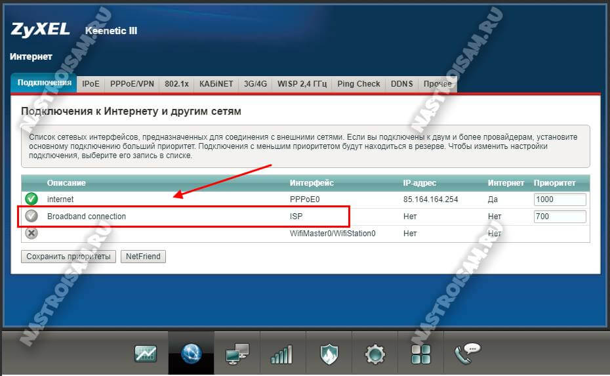The width and height of the screenshot is (610, 376).
Task: Click the green checkmark status for internet
Action: tap(31, 199)
